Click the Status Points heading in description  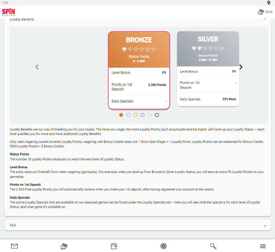[x=19, y=154]
